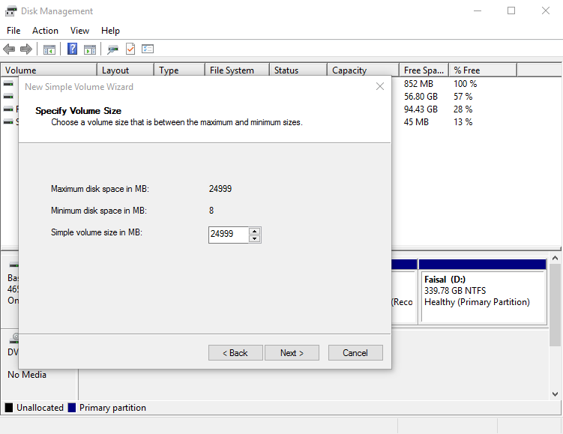This screenshot has height=434, width=563.
Task: Decrease volume size with down spinner arrow
Action: pos(255,239)
